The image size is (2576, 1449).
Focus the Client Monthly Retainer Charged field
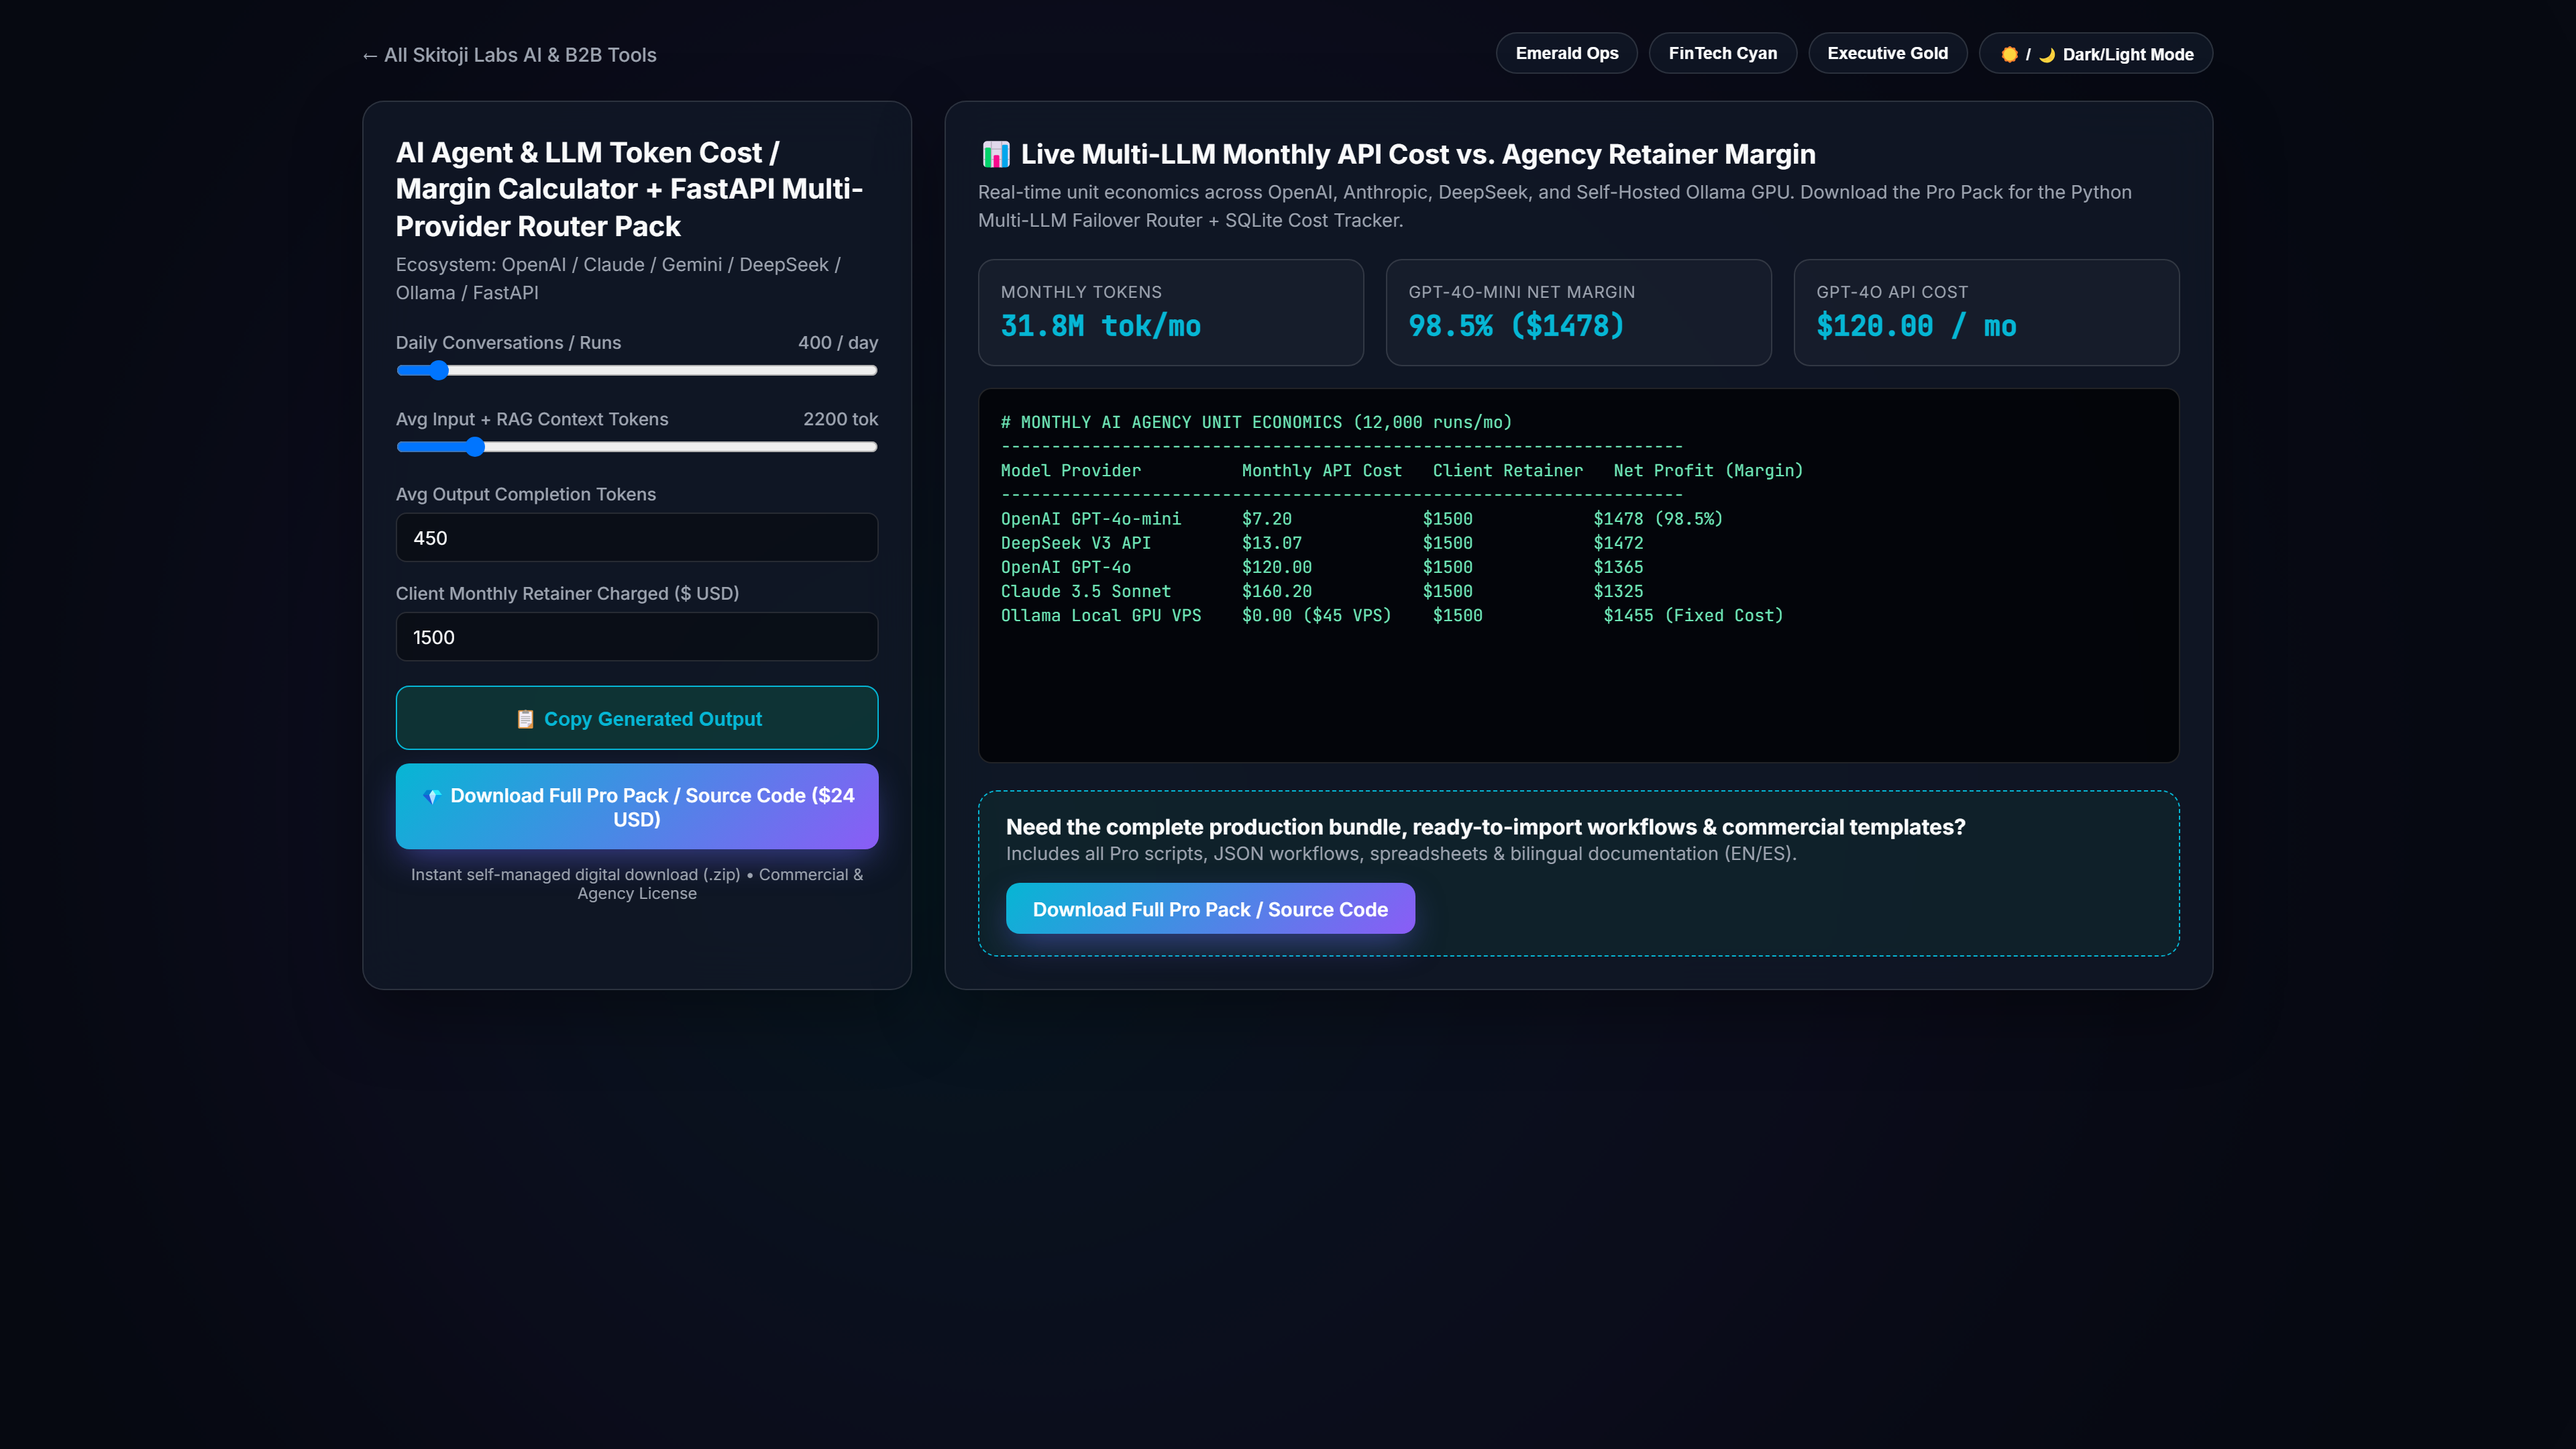tap(636, 637)
